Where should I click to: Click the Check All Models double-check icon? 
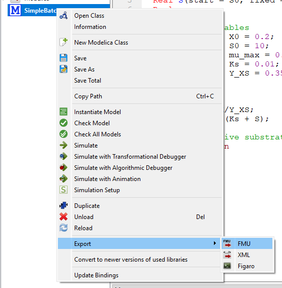[x=64, y=134]
